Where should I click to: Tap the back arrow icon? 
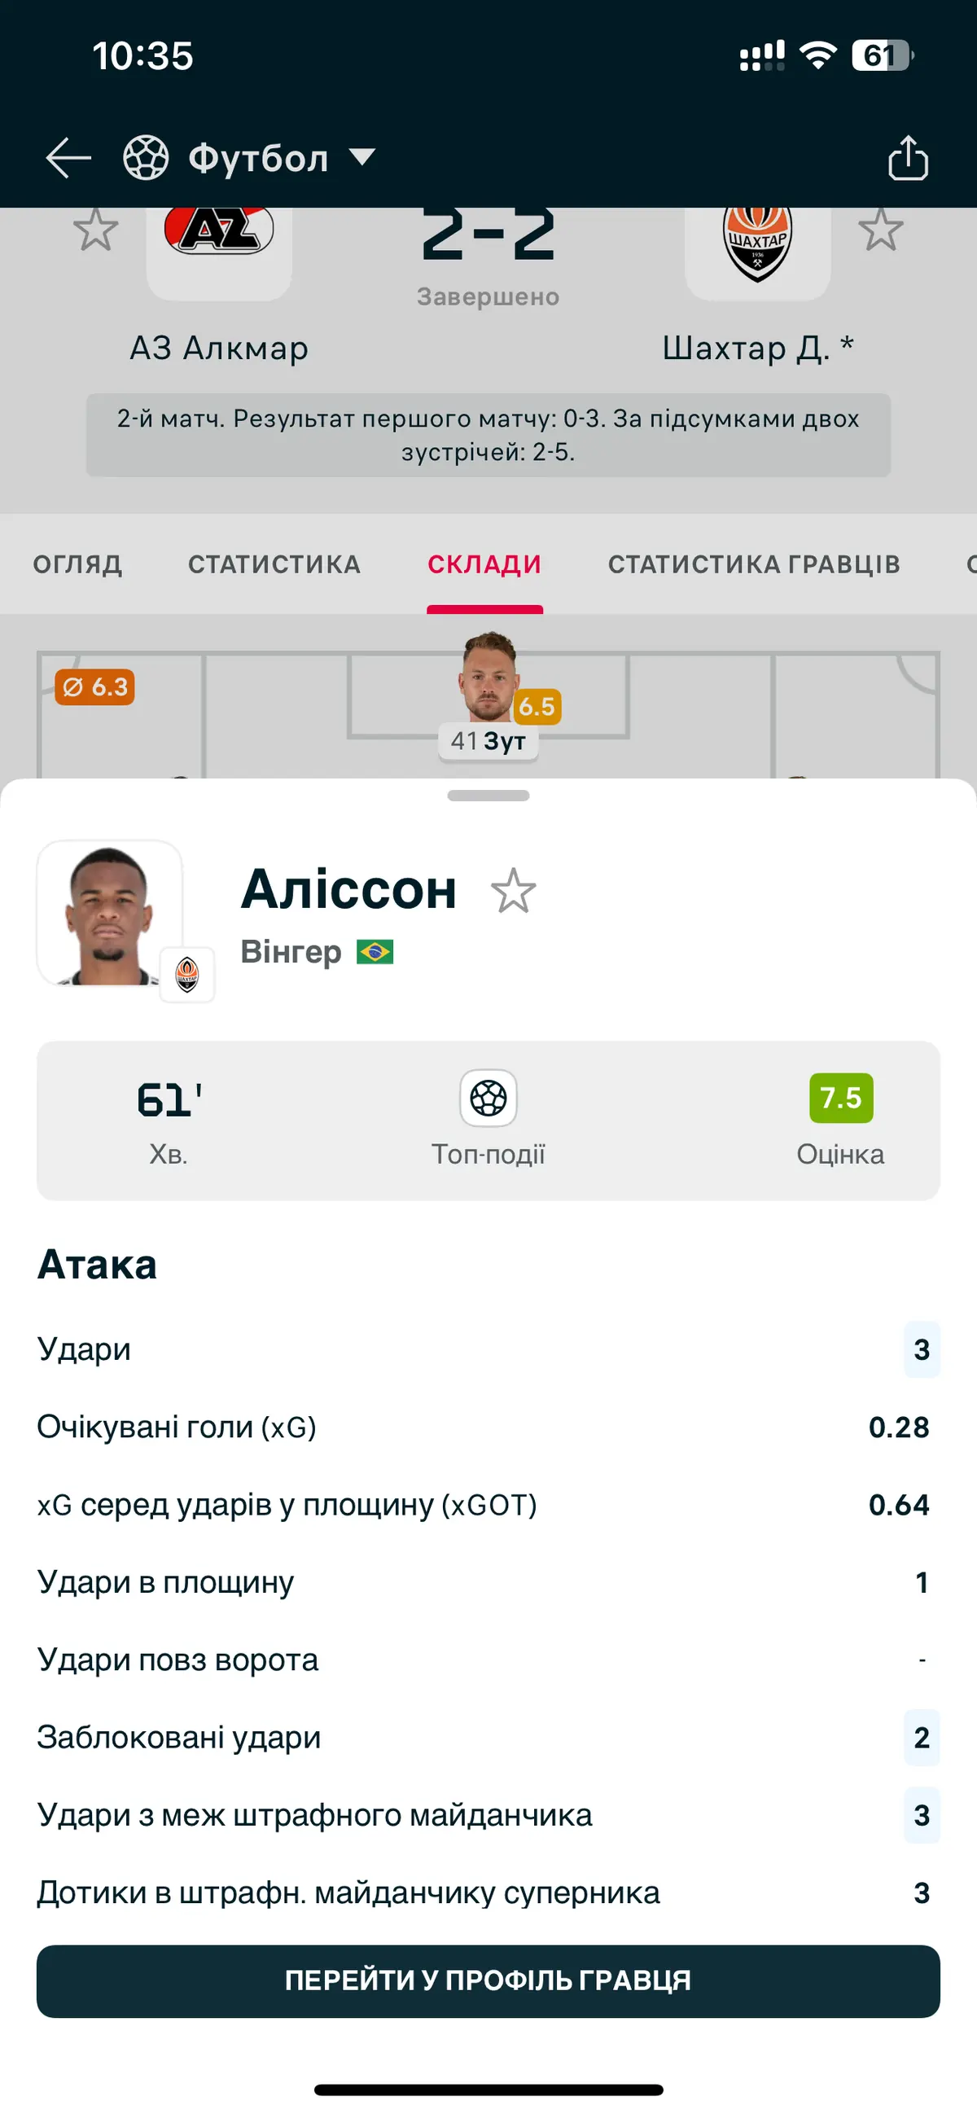click(68, 157)
